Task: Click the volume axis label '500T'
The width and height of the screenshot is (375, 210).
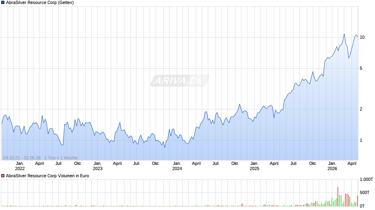Action: click(x=365, y=192)
